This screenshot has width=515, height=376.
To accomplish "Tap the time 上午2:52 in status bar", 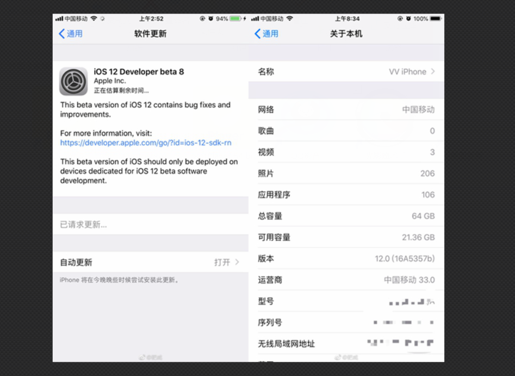I will tap(151, 19).
